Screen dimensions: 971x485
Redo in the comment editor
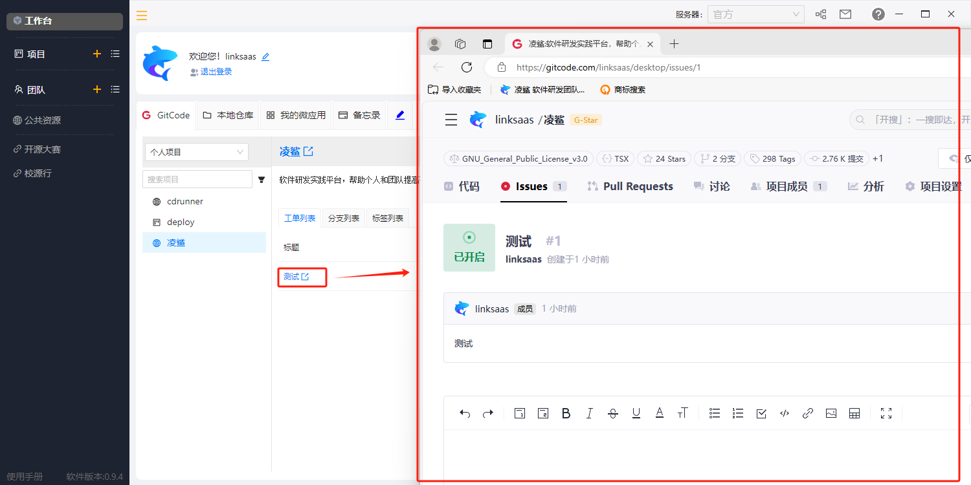pos(488,414)
